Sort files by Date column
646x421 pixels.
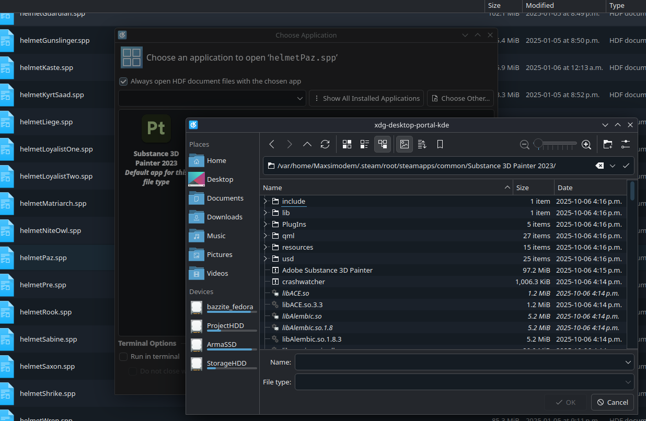[590, 188]
